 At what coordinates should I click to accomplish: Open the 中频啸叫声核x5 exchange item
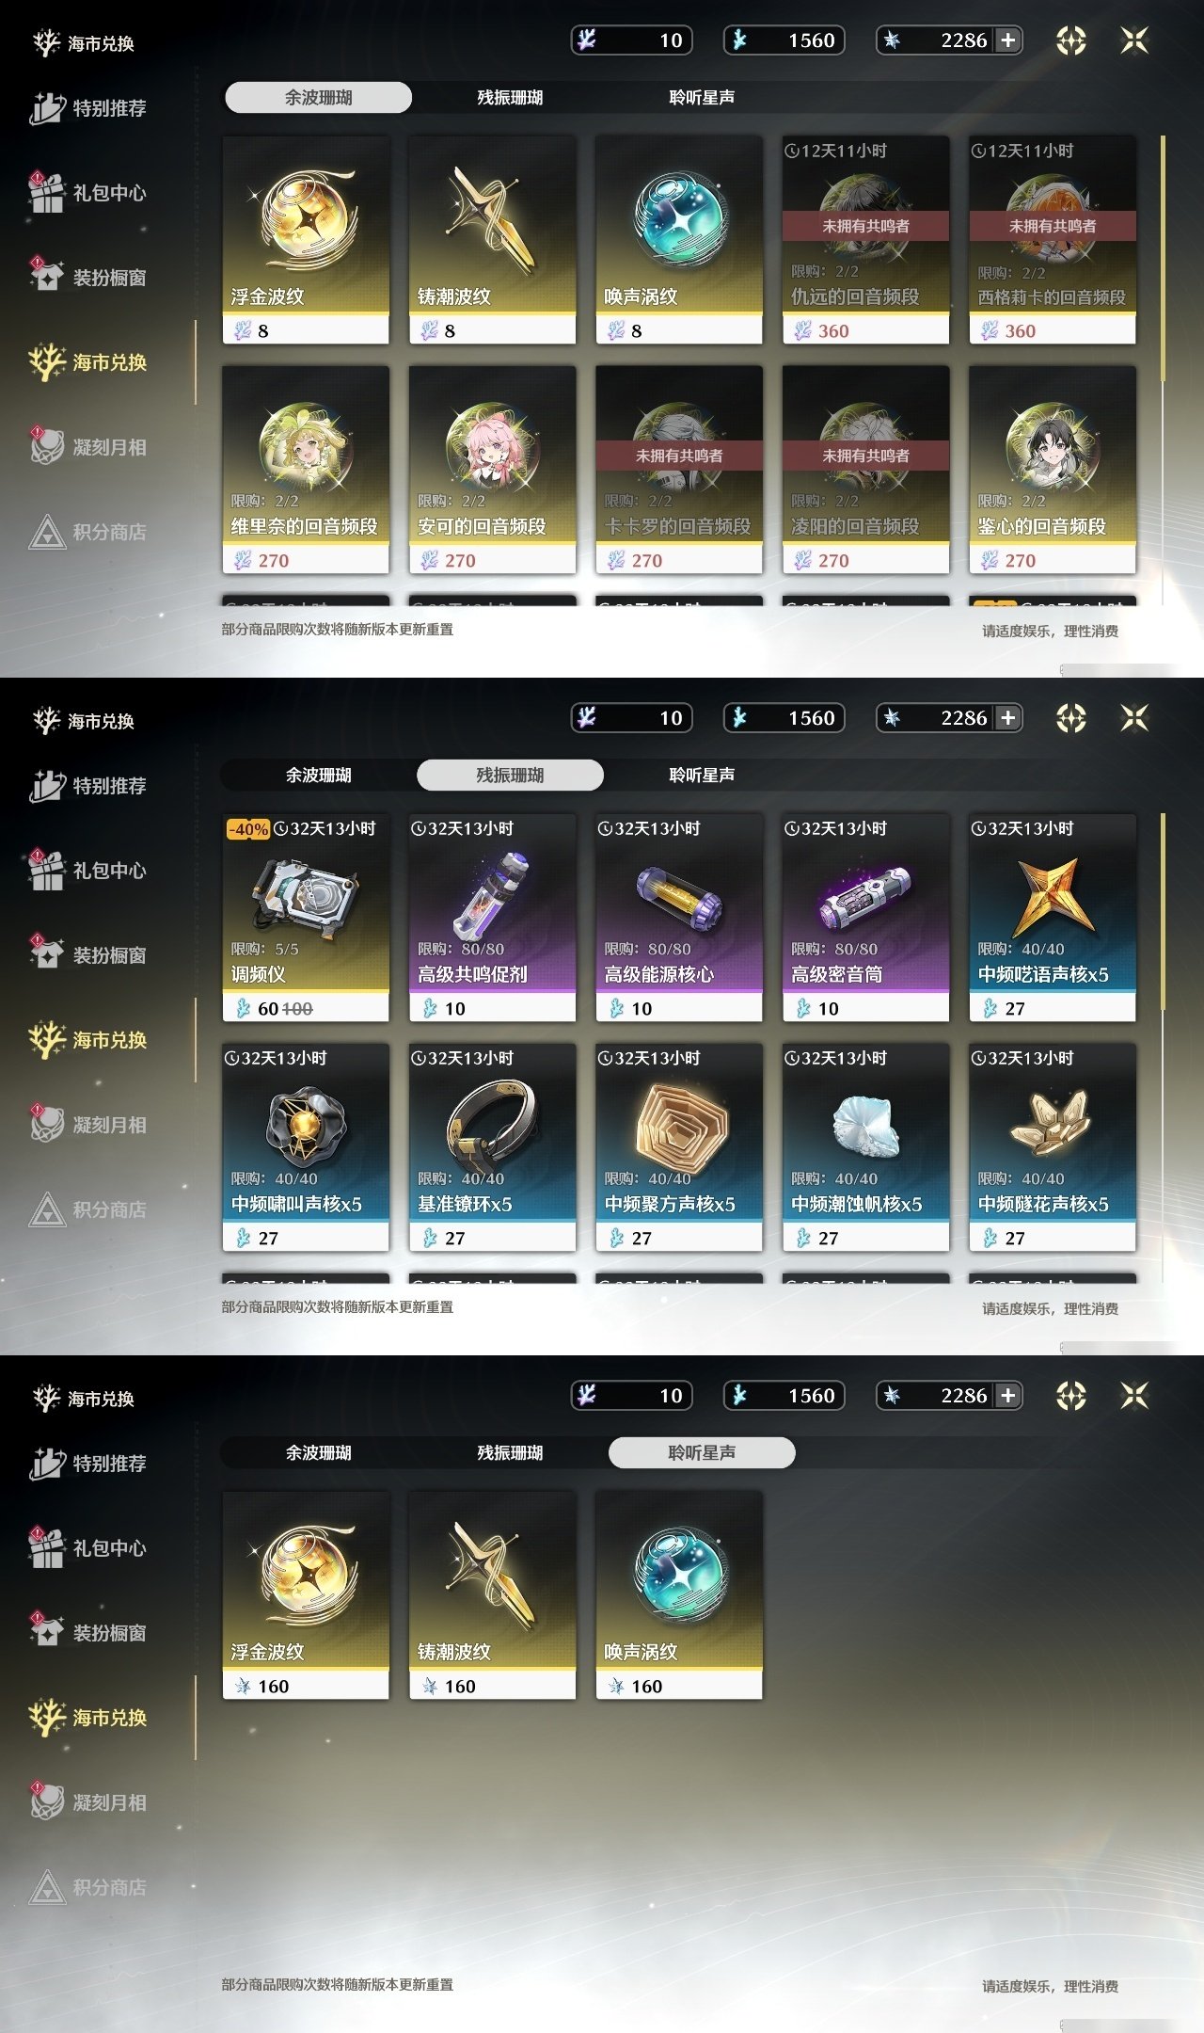tap(306, 1147)
